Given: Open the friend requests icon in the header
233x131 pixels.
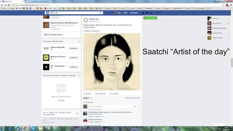Looking at the screenshot, I should tap(143, 13).
